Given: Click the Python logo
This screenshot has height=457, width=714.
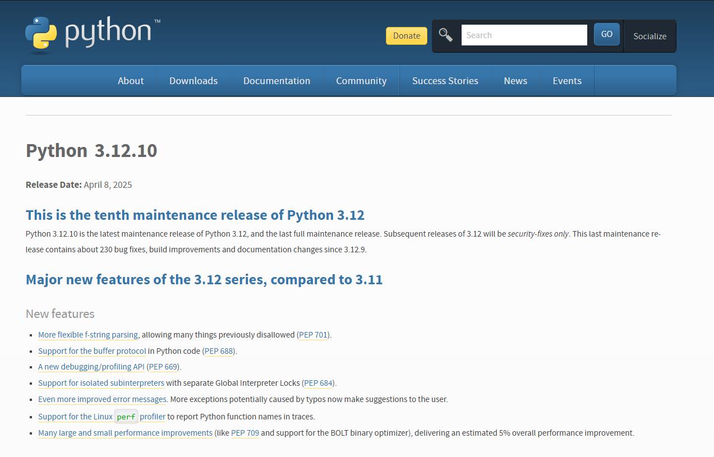Looking at the screenshot, I should tap(93, 34).
